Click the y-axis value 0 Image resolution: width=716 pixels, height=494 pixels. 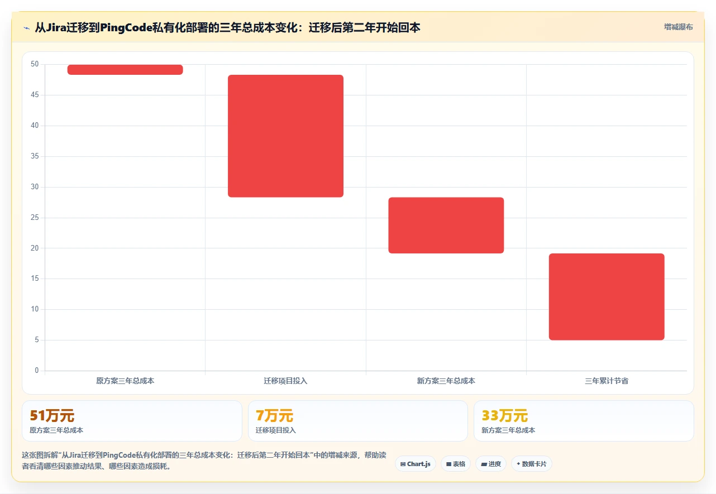tap(37, 371)
